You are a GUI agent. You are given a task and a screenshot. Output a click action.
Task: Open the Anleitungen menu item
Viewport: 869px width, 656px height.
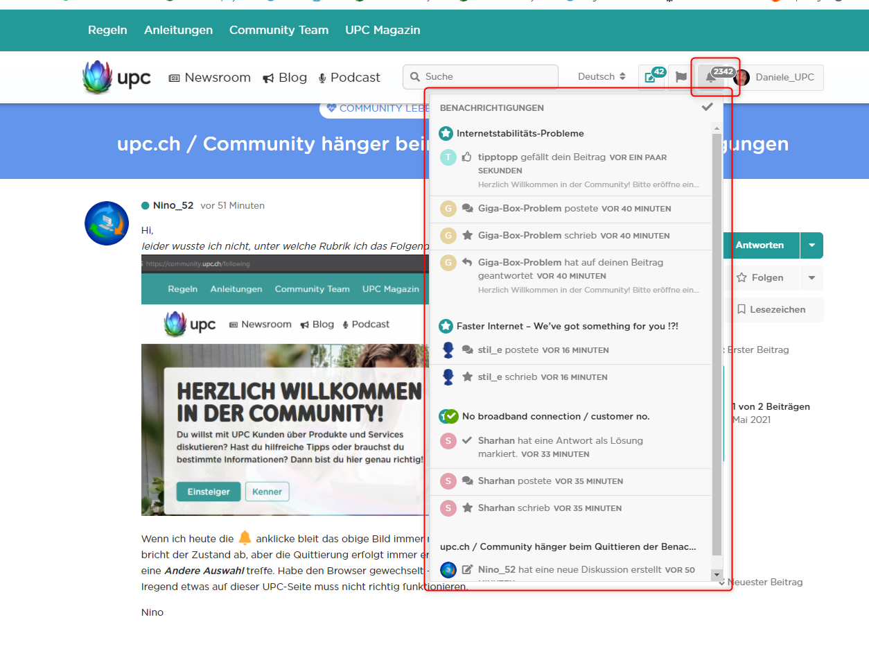178,30
